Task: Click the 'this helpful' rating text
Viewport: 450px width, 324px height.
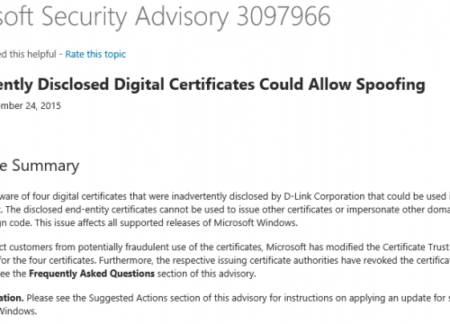Action: click(x=32, y=54)
